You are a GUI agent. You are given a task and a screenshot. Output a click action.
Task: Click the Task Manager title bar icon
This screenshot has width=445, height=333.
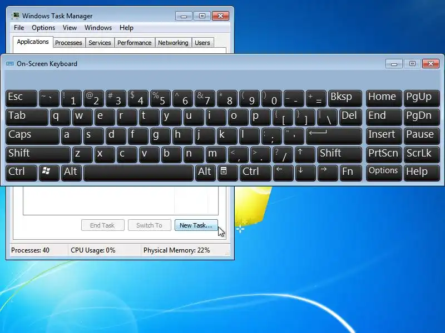pos(16,16)
